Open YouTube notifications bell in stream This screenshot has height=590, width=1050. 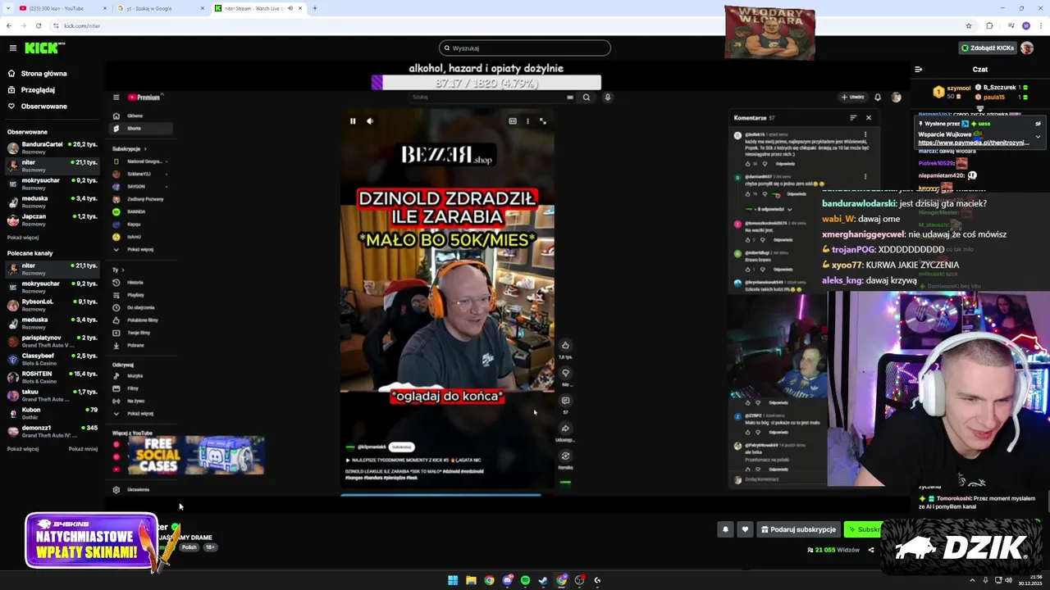pos(878,97)
